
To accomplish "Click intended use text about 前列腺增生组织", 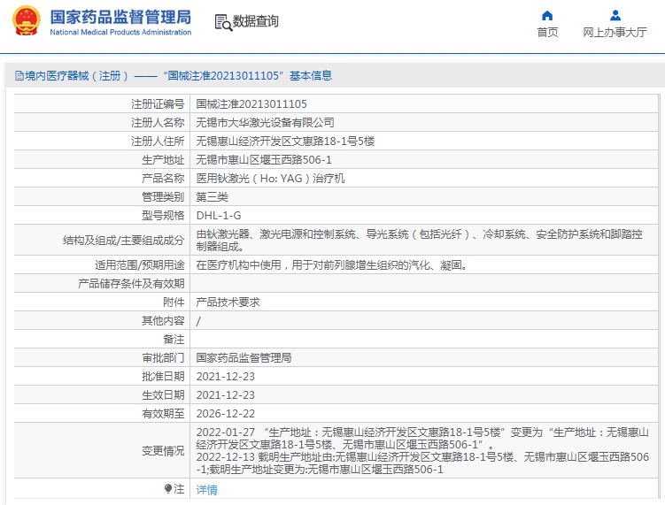I will point(331,265).
